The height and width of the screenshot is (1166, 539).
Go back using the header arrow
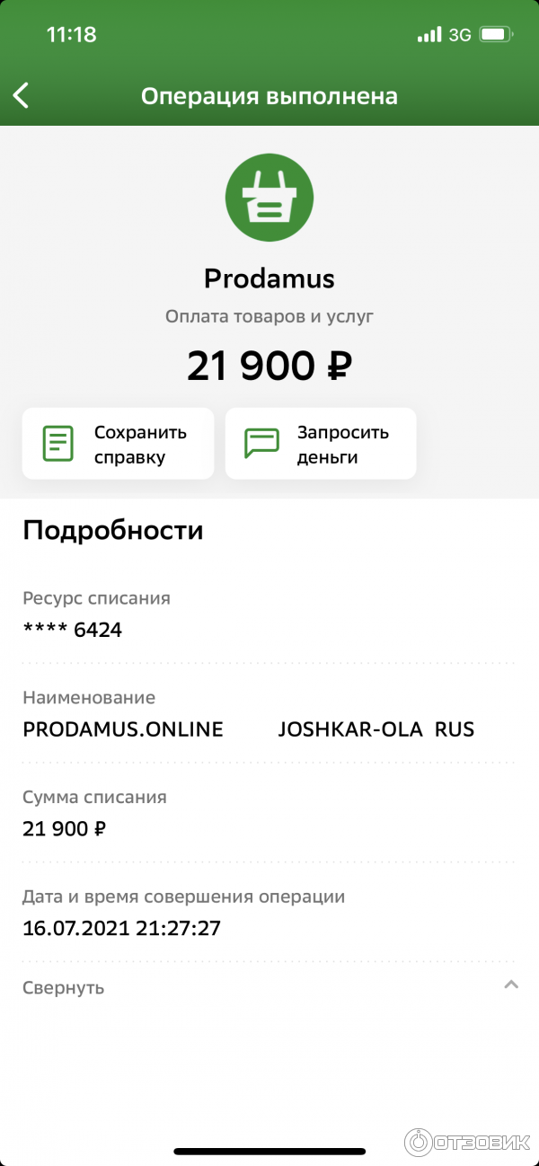coord(22,95)
